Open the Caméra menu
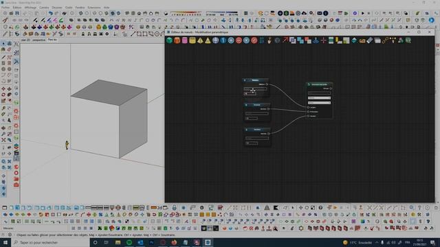Screen dimensions: 440x247 tap(44, 8)
